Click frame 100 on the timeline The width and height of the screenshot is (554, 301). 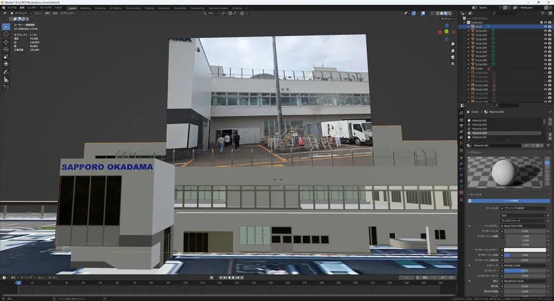point(186,283)
